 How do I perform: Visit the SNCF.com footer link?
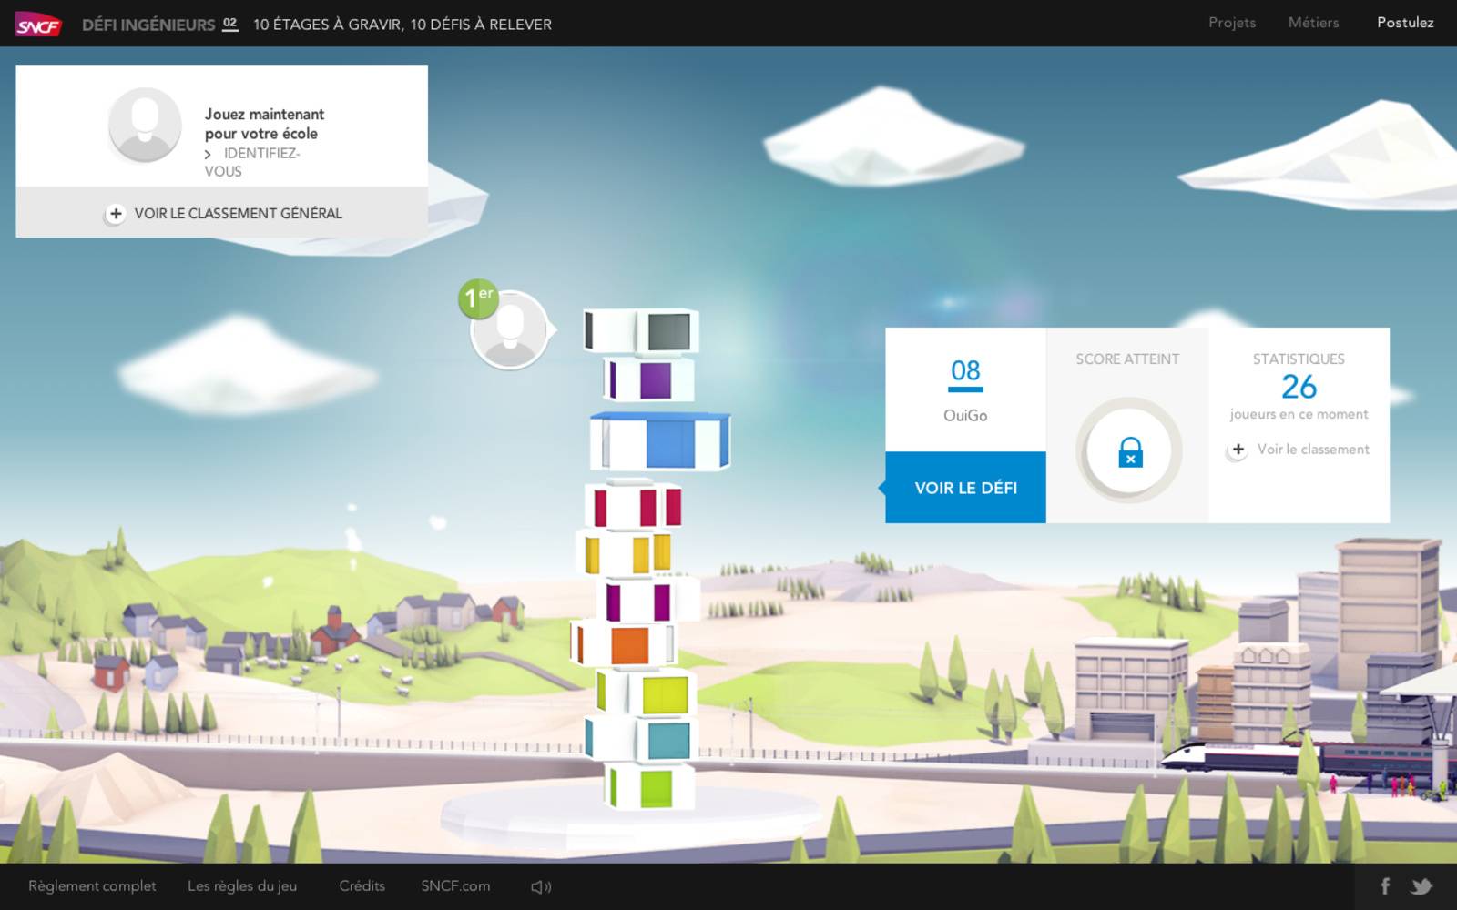(455, 886)
